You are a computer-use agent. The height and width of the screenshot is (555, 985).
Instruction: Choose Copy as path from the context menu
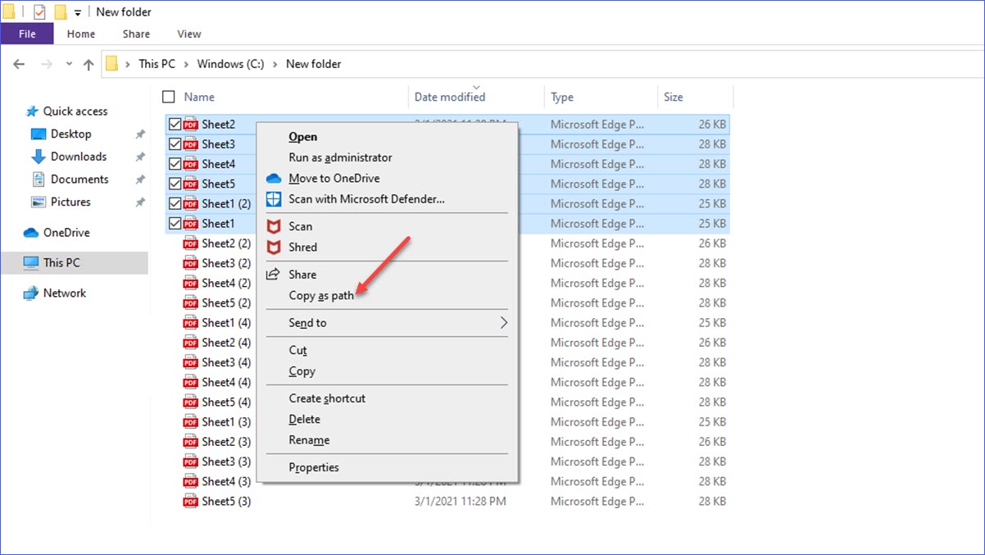pyautogui.click(x=320, y=295)
